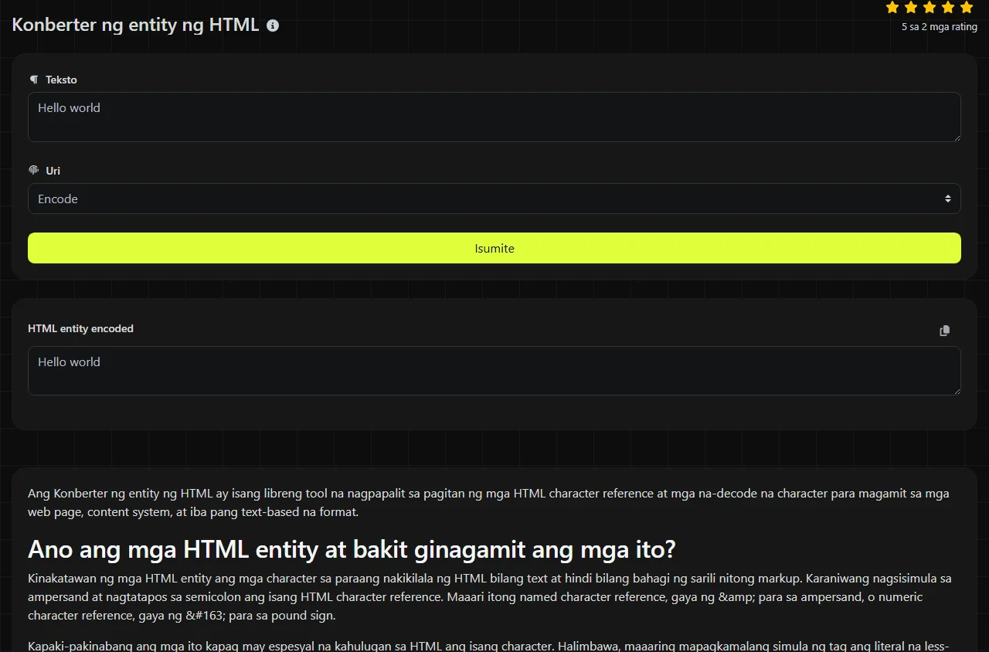The image size is (989, 652).
Task: Click the info icon beside the page title
Action: pos(273,25)
